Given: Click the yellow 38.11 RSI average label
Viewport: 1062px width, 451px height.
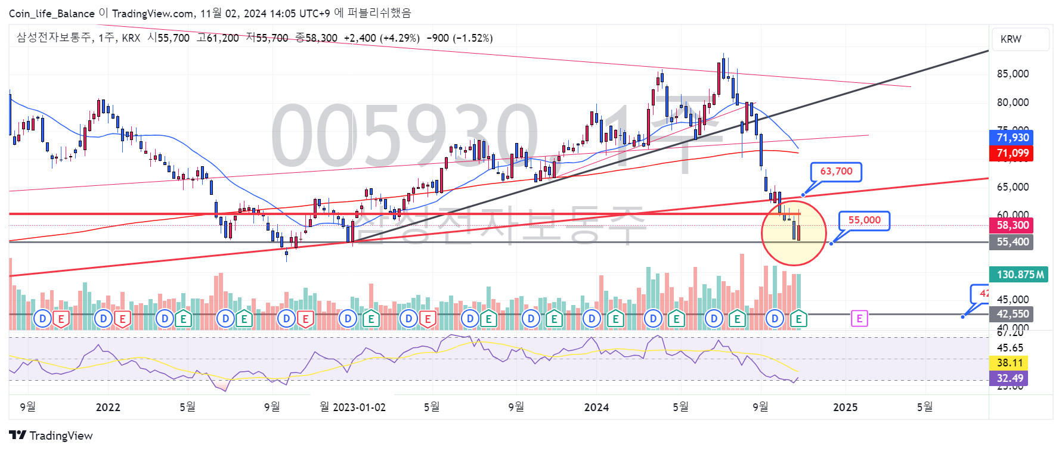Looking at the screenshot, I should pyautogui.click(x=1009, y=363).
